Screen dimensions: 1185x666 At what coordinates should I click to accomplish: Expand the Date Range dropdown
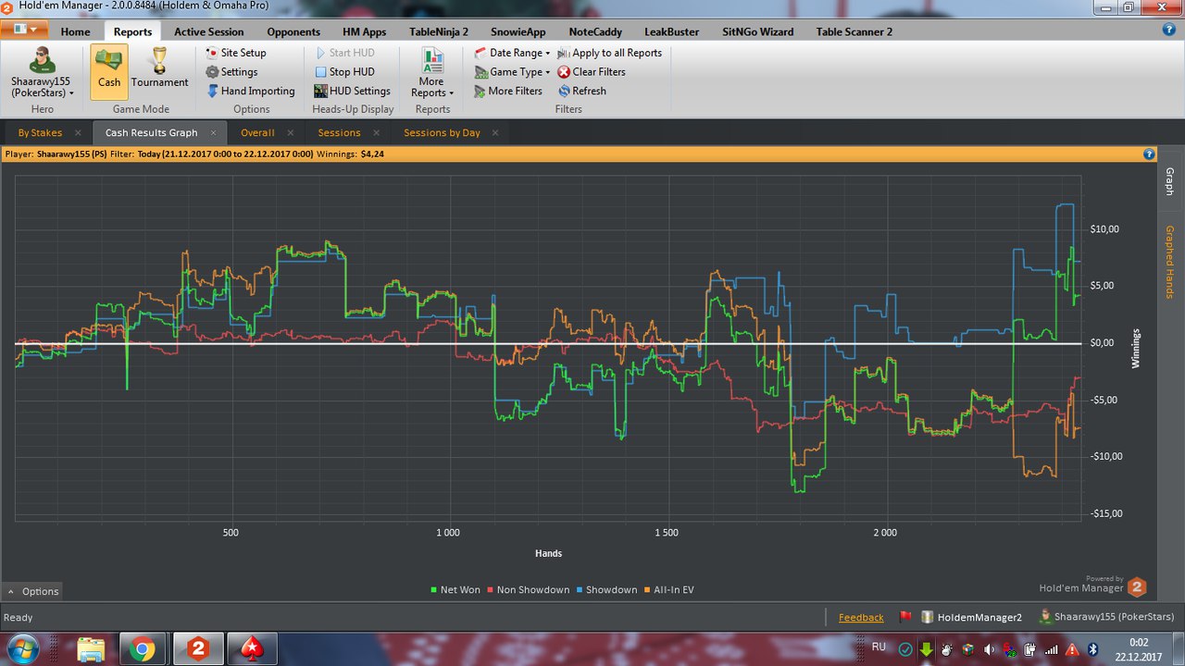coord(511,54)
